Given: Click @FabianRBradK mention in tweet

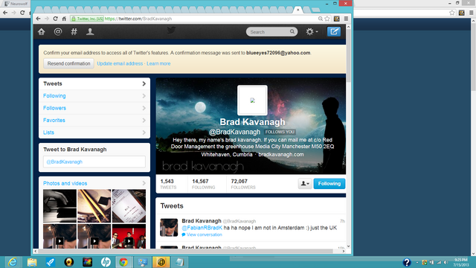Looking at the screenshot, I should click(x=202, y=228).
